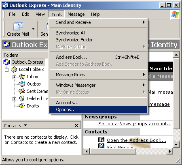Close the open Tools menu header
The height and width of the screenshot is (165, 182).
point(57,14)
